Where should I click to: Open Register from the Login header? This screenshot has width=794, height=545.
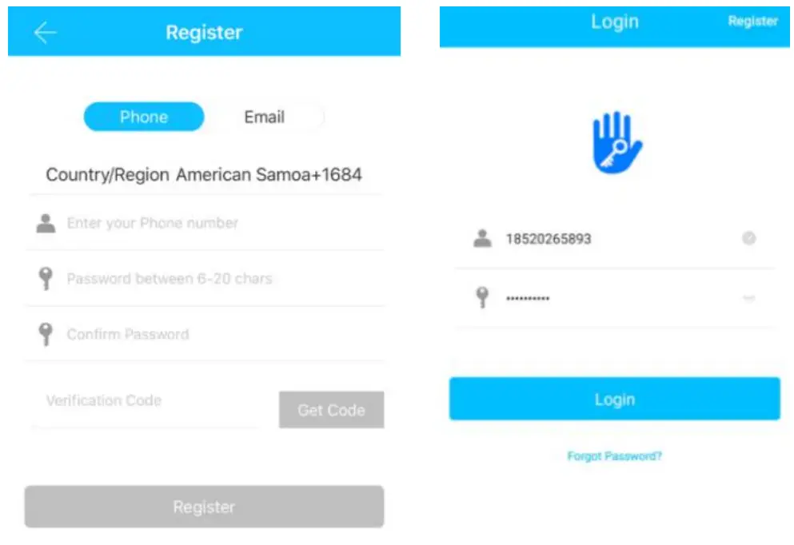click(752, 22)
